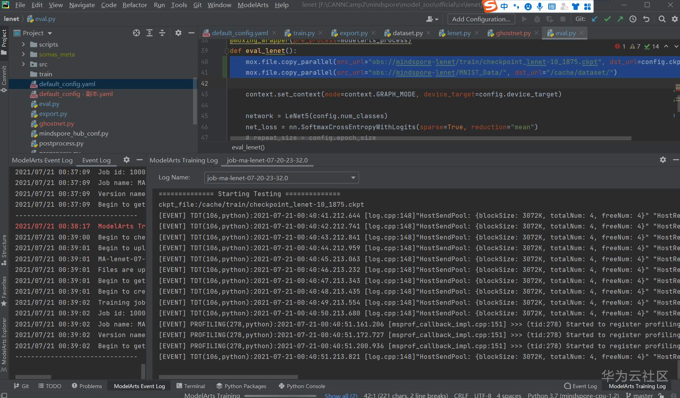Toggle the Favorites tool window sidebar button

click(4, 290)
